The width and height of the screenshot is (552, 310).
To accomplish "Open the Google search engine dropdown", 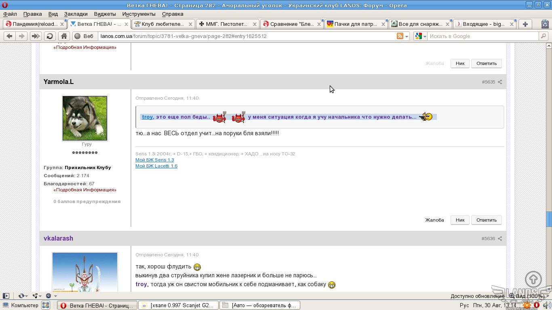I will [421, 36].
